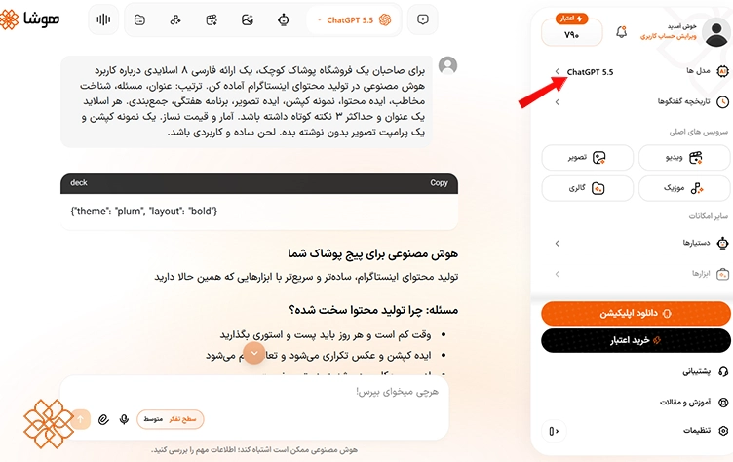Open the assistants robot icon in top toolbar
The width and height of the screenshot is (733, 462).
point(284,19)
